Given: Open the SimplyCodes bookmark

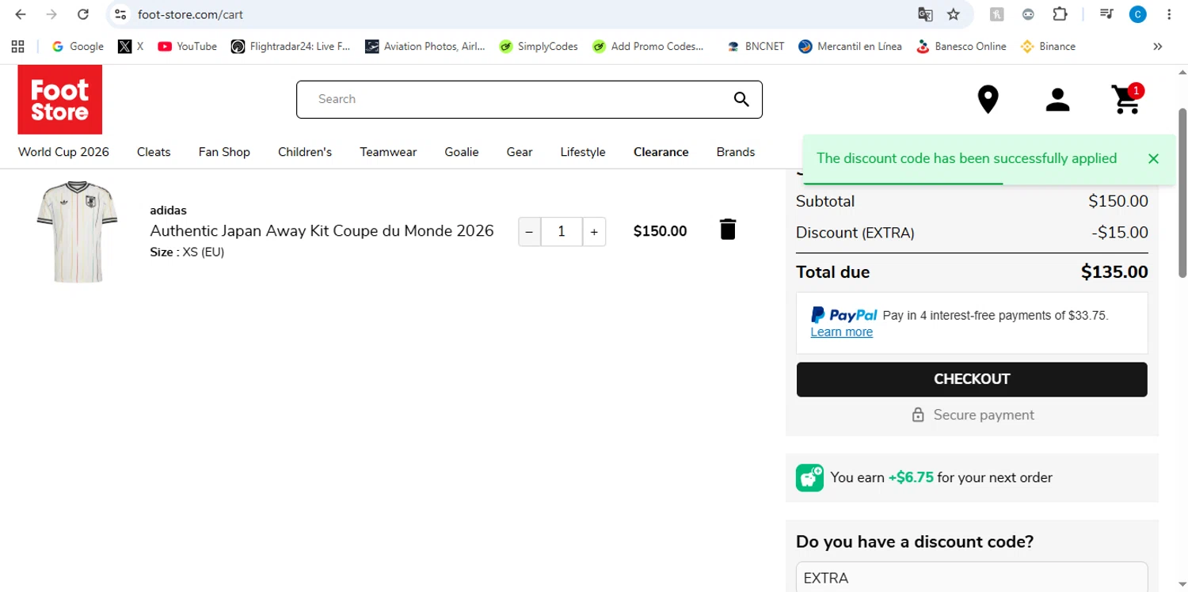Looking at the screenshot, I should click(x=539, y=47).
